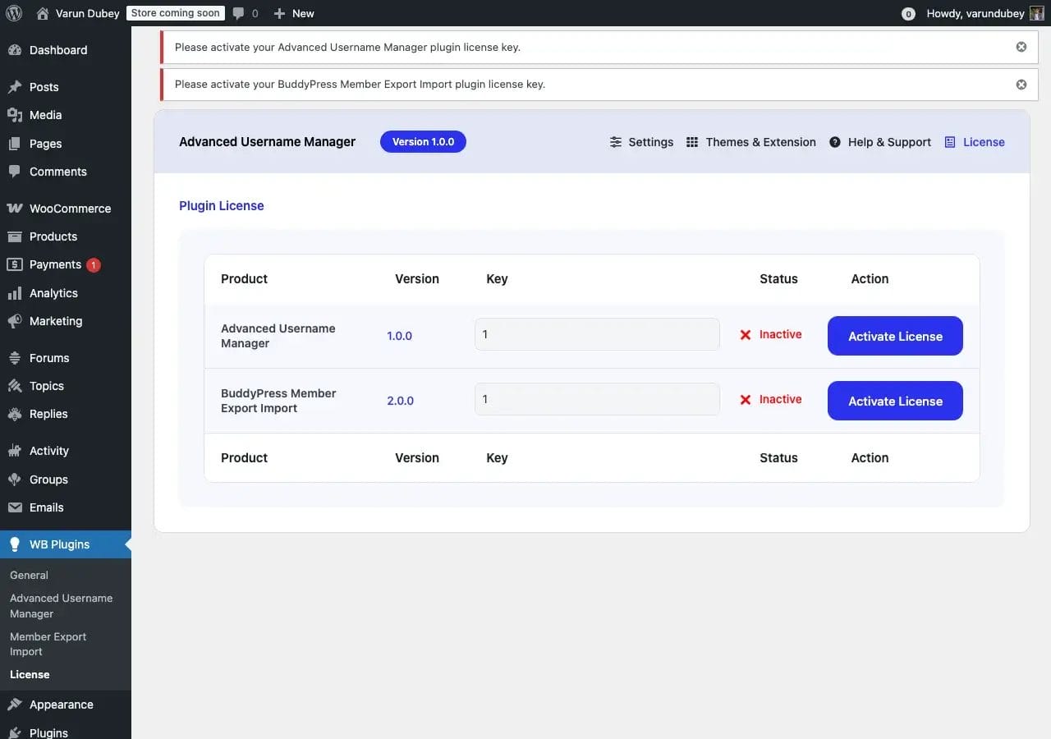
Task: Open the Settings tab with sliders icon
Action: click(x=641, y=142)
